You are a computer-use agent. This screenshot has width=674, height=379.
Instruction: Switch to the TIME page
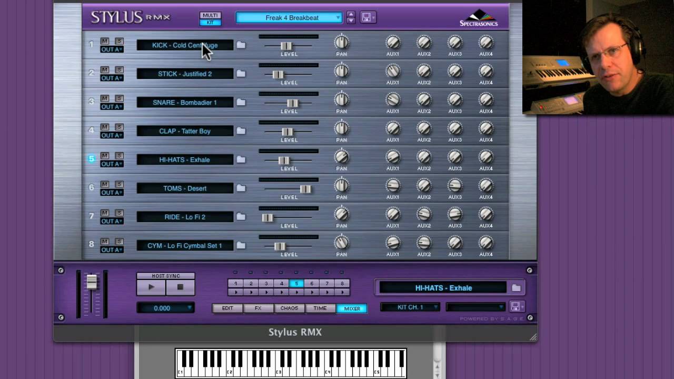point(320,308)
